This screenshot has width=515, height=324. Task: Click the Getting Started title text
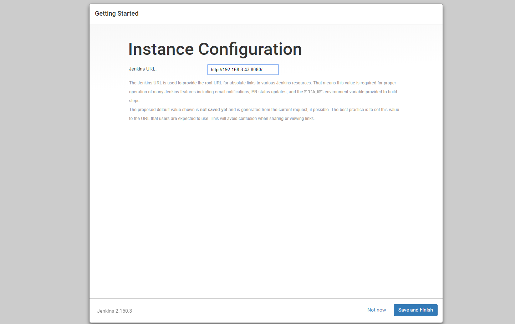[x=117, y=14]
